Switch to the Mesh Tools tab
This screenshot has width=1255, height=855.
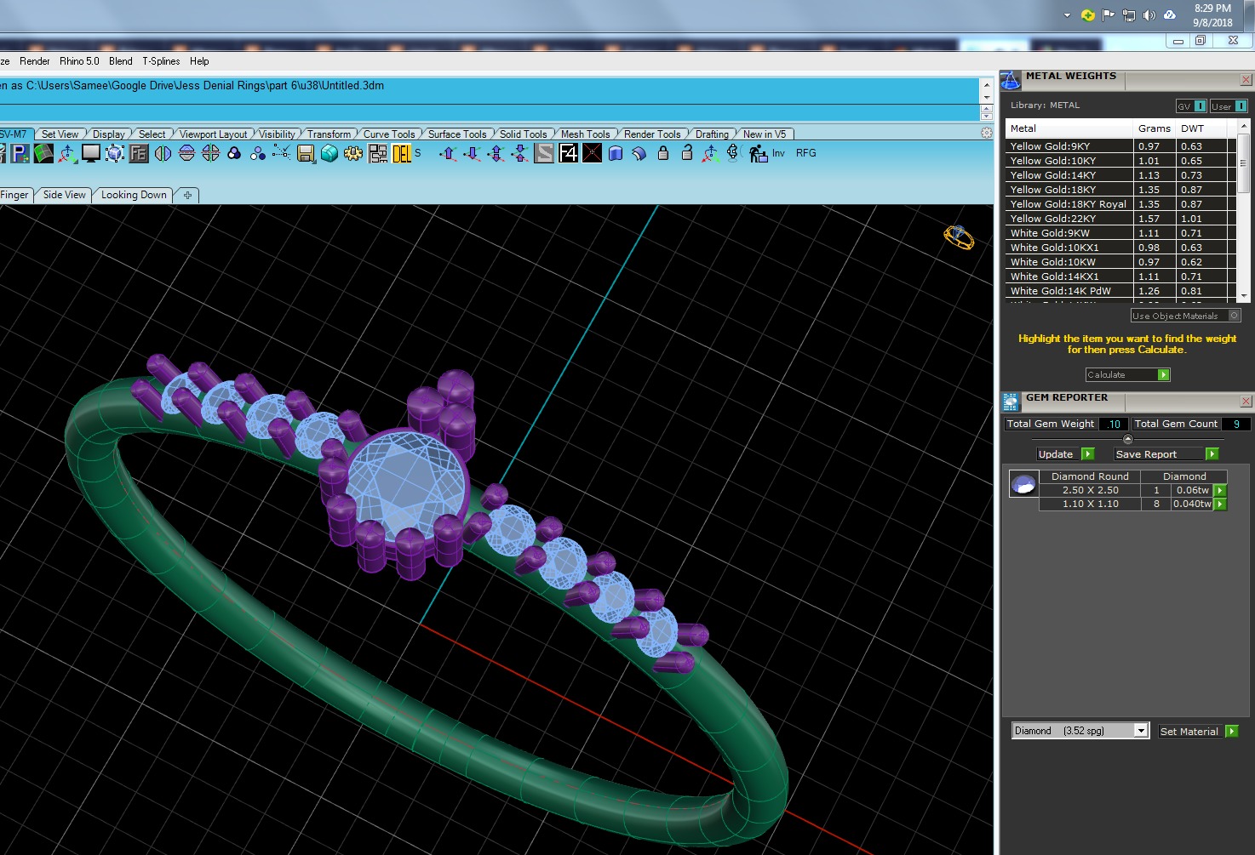point(585,134)
